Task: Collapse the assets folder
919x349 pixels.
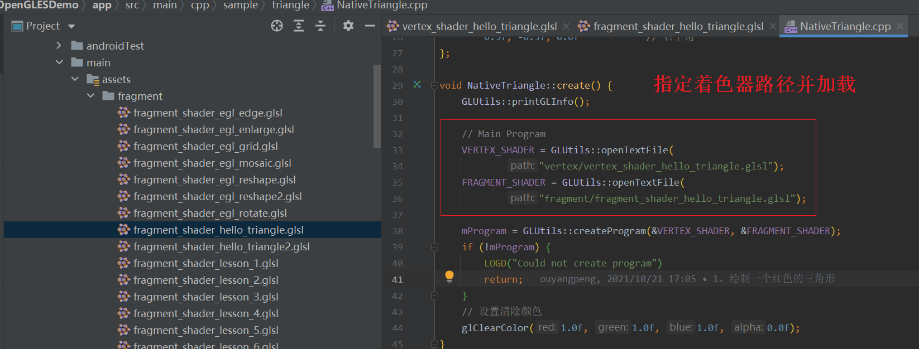Action: [x=75, y=79]
